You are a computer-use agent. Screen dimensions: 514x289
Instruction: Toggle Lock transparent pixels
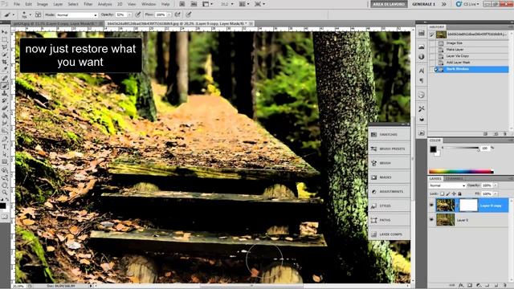[x=443, y=193]
